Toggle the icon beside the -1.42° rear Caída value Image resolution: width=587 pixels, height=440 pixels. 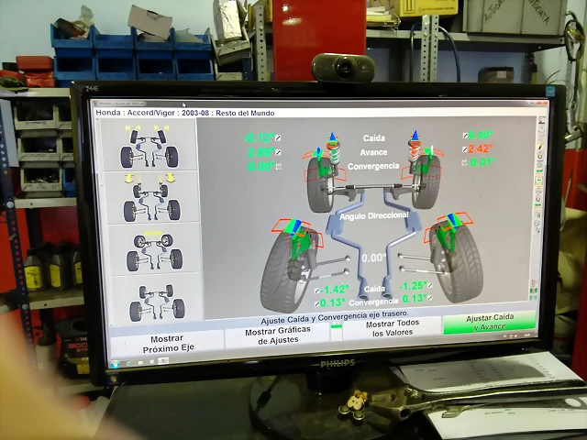[316, 291]
